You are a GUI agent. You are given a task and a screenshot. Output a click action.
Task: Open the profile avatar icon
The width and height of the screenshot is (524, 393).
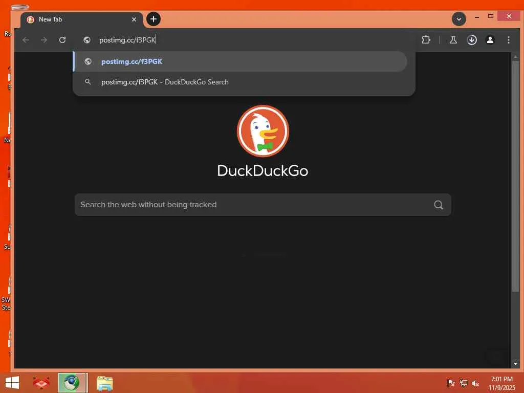[490, 40]
